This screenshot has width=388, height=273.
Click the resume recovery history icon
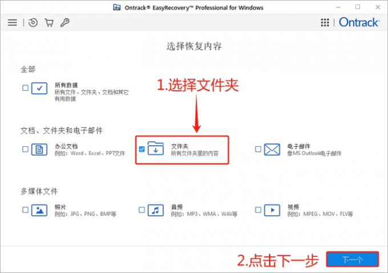[x=33, y=22]
